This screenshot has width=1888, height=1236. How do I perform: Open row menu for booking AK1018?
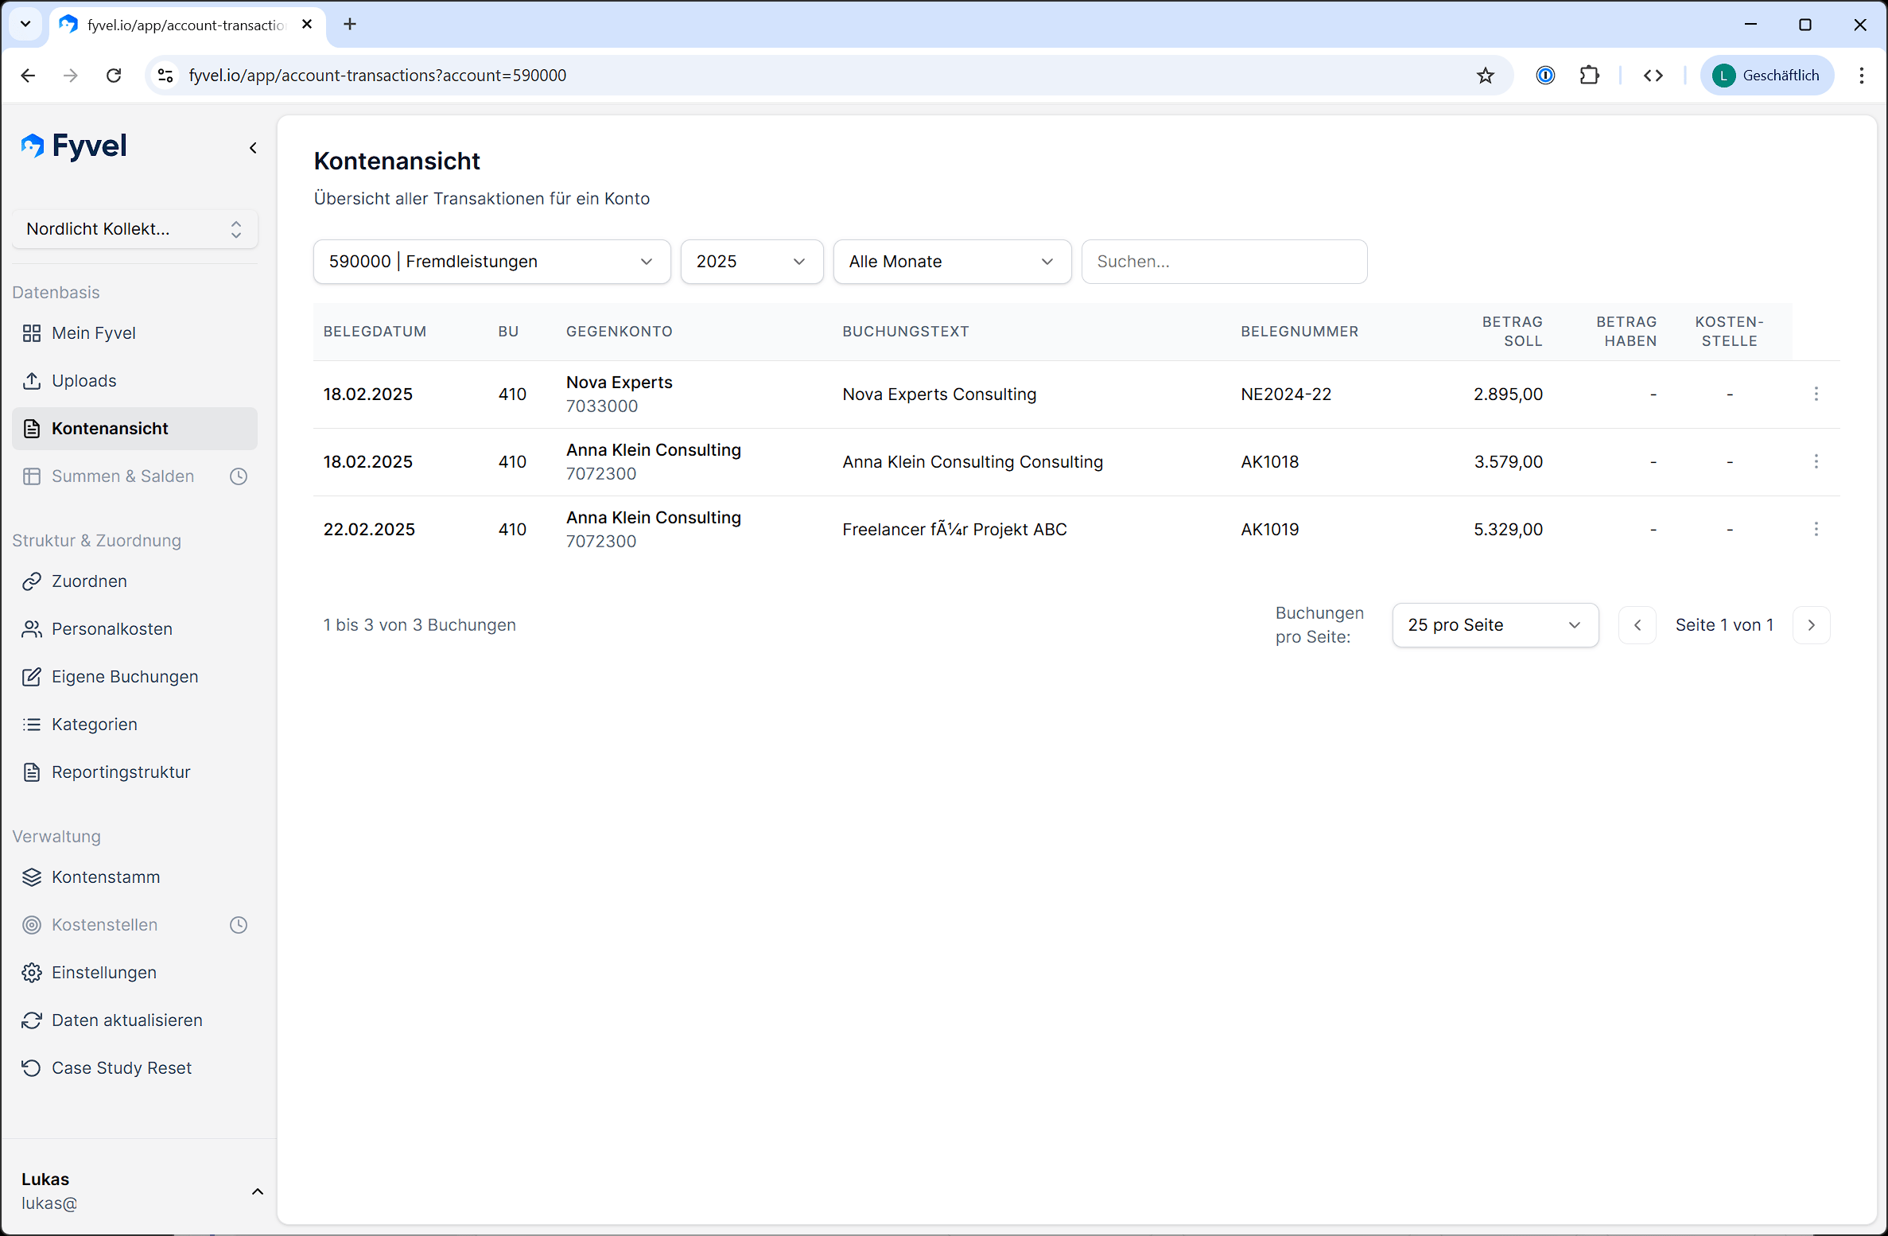[1816, 461]
